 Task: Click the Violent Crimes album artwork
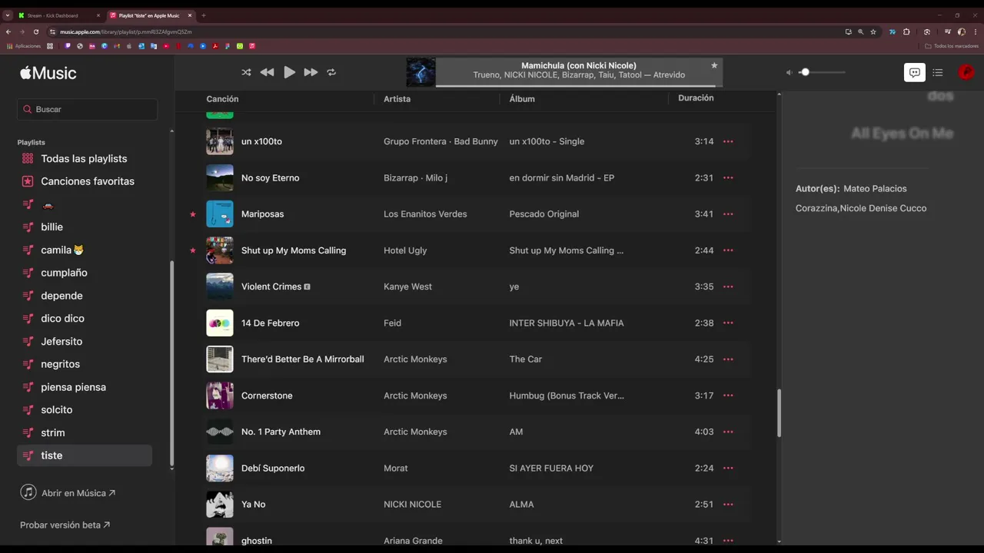220,286
